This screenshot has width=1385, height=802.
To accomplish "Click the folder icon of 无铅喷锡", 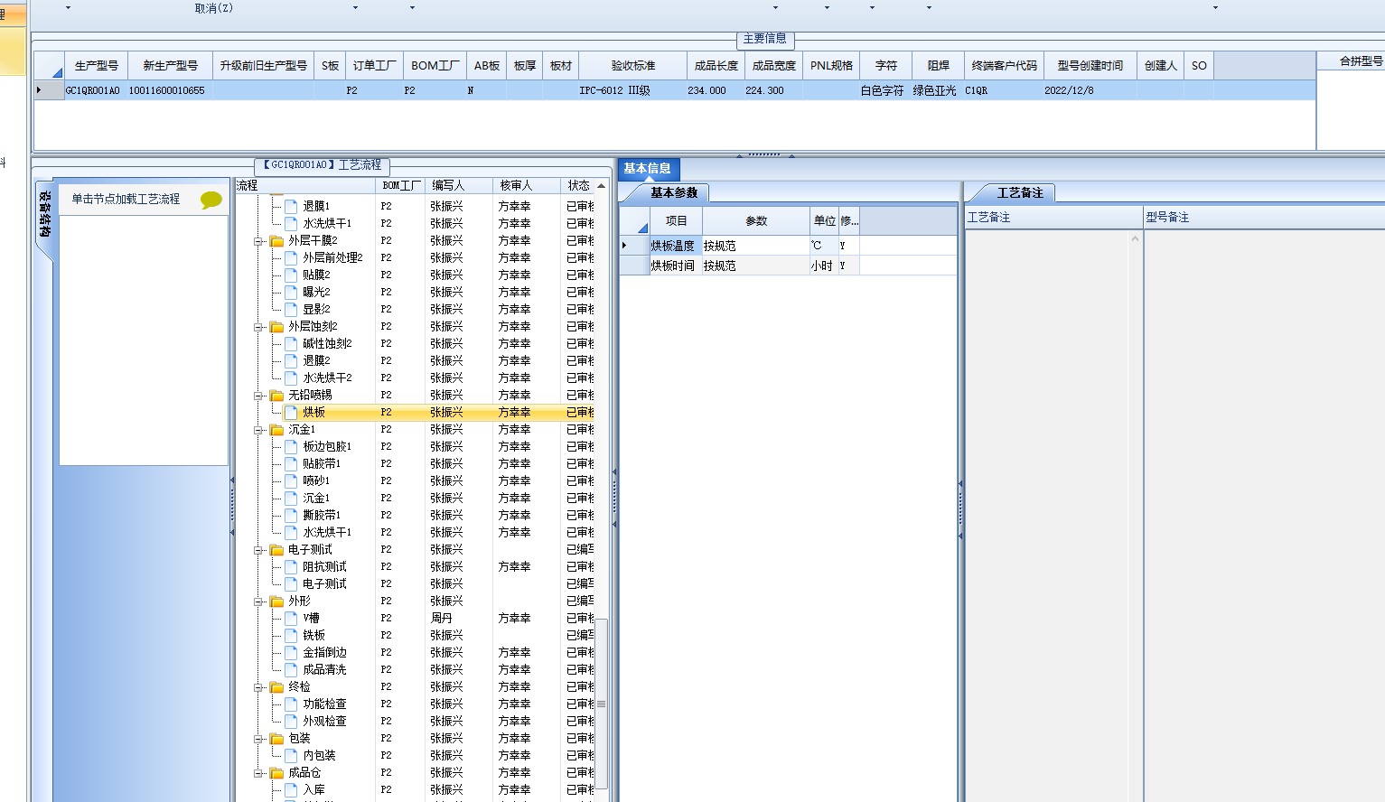I will [276, 396].
